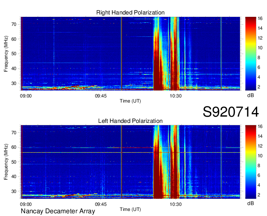Click the 60 MHz tick label on bottom plot
The height and width of the screenshot is (216, 267).
(x=14, y=147)
